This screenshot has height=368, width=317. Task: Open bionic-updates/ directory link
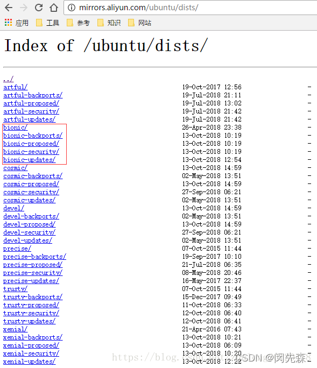[x=30, y=160]
